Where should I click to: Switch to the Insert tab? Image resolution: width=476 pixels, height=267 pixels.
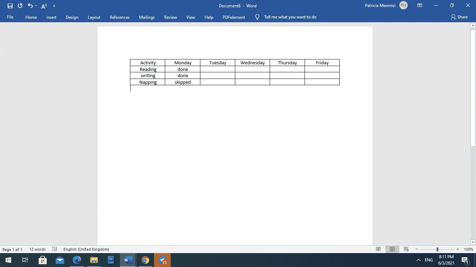coord(51,17)
